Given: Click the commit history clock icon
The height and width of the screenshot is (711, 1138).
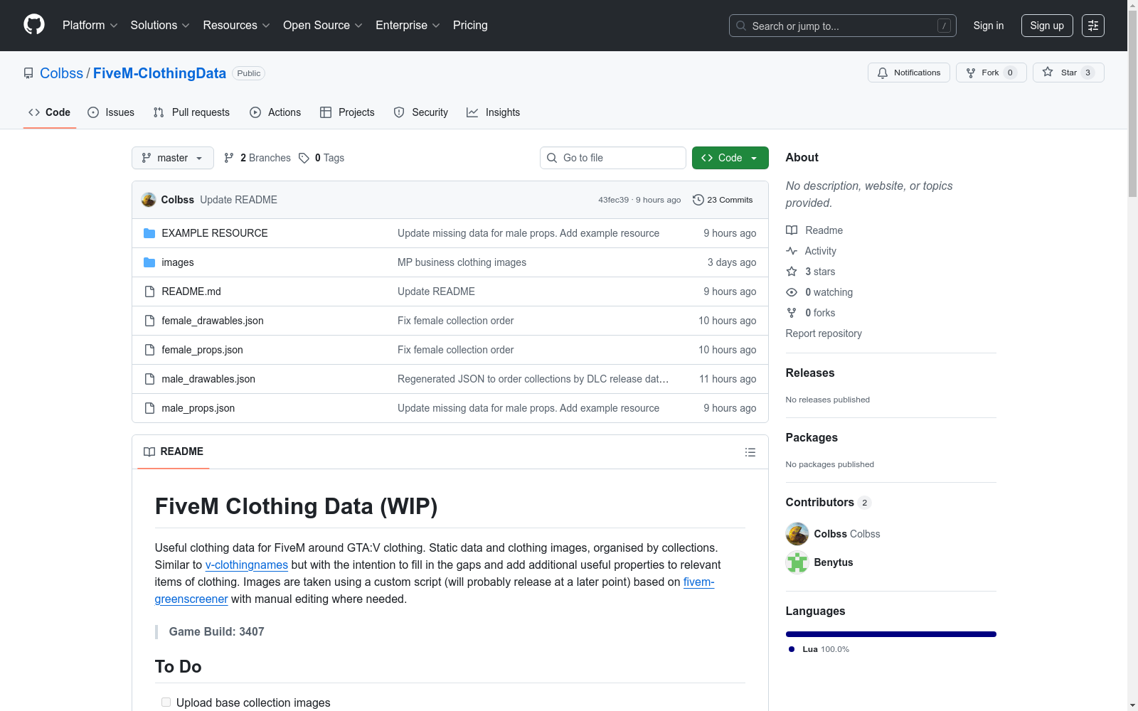Looking at the screenshot, I should point(698,200).
